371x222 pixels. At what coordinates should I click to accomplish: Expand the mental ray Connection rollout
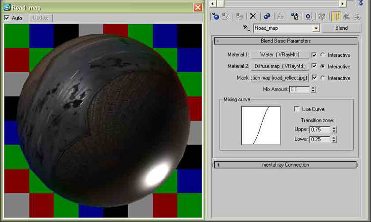click(218, 165)
